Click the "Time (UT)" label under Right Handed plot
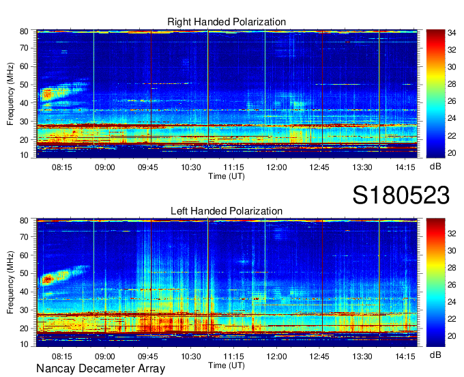The width and height of the screenshot is (464, 377). pyautogui.click(x=227, y=176)
